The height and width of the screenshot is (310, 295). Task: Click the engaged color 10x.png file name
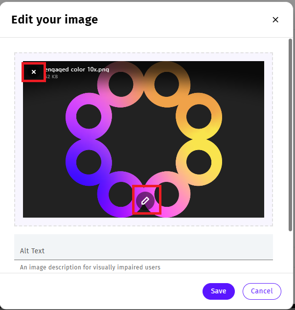pos(77,69)
